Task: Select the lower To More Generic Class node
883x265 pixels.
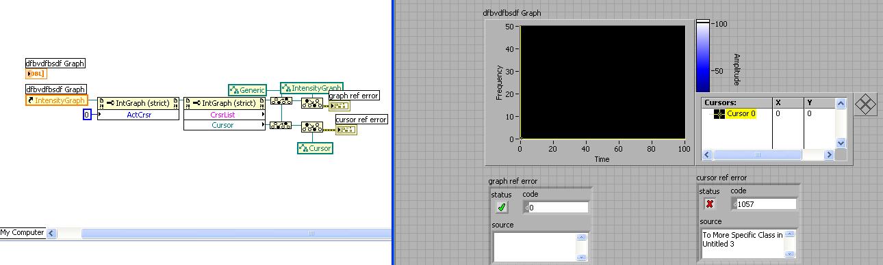Action: tap(281, 126)
